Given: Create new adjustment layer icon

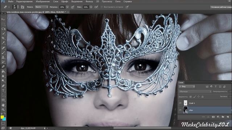Looking at the screenshot, I should [218, 117].
